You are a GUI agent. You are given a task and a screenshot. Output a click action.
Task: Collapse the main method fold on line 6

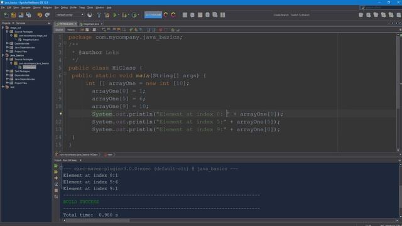pos(65,73)
